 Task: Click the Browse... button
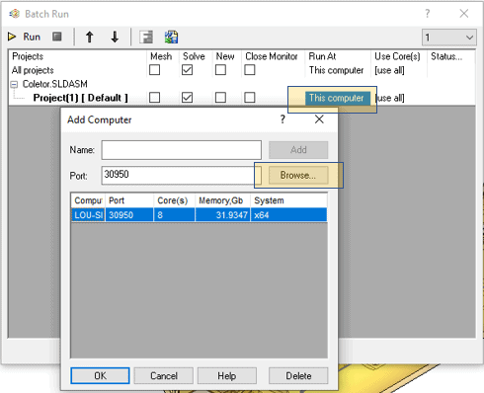pyautogui.click(x=298, y=175)
